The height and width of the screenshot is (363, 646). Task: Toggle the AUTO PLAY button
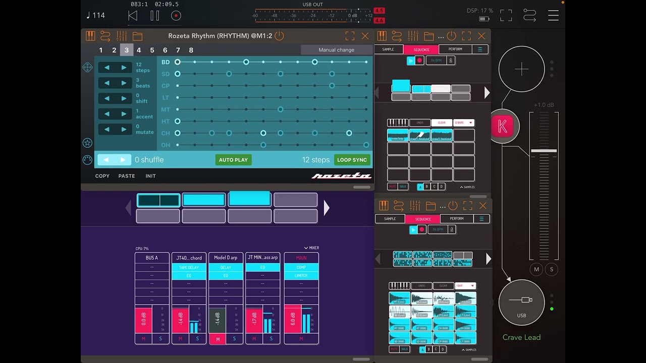click(233, 160)
